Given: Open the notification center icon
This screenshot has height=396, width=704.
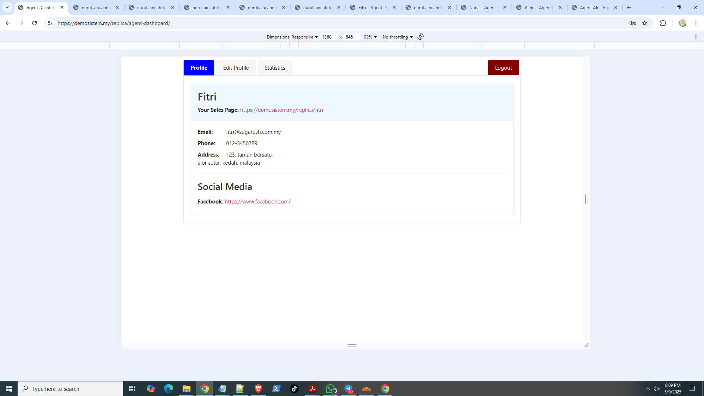Looking at the screenshot, I should (692, 389).
